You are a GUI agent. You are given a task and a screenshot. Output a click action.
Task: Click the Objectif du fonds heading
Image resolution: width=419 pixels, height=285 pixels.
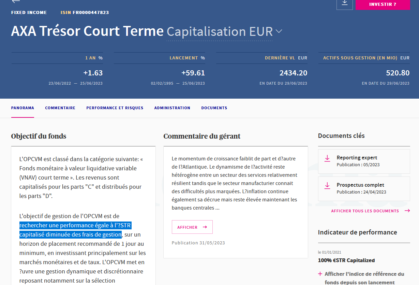click(39, 136)
